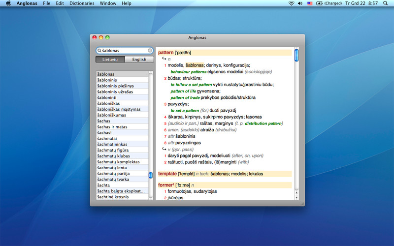Select šachas! entry in the list
Viewport: 394px width, 246px height.
[x=122, y=132]
